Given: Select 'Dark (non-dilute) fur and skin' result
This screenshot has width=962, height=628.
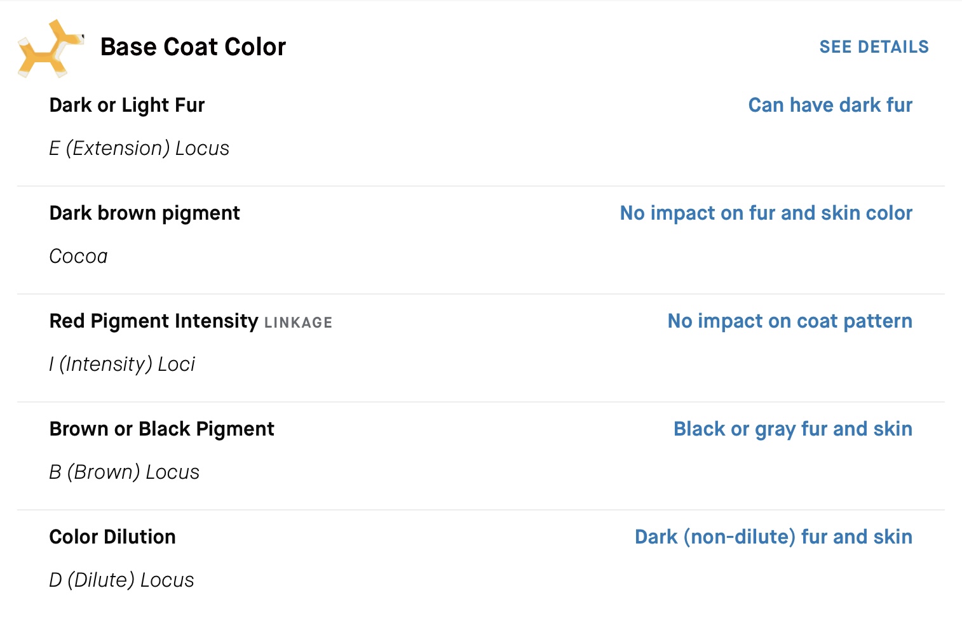Looking at the screenshot, I should tap(773, 537).
